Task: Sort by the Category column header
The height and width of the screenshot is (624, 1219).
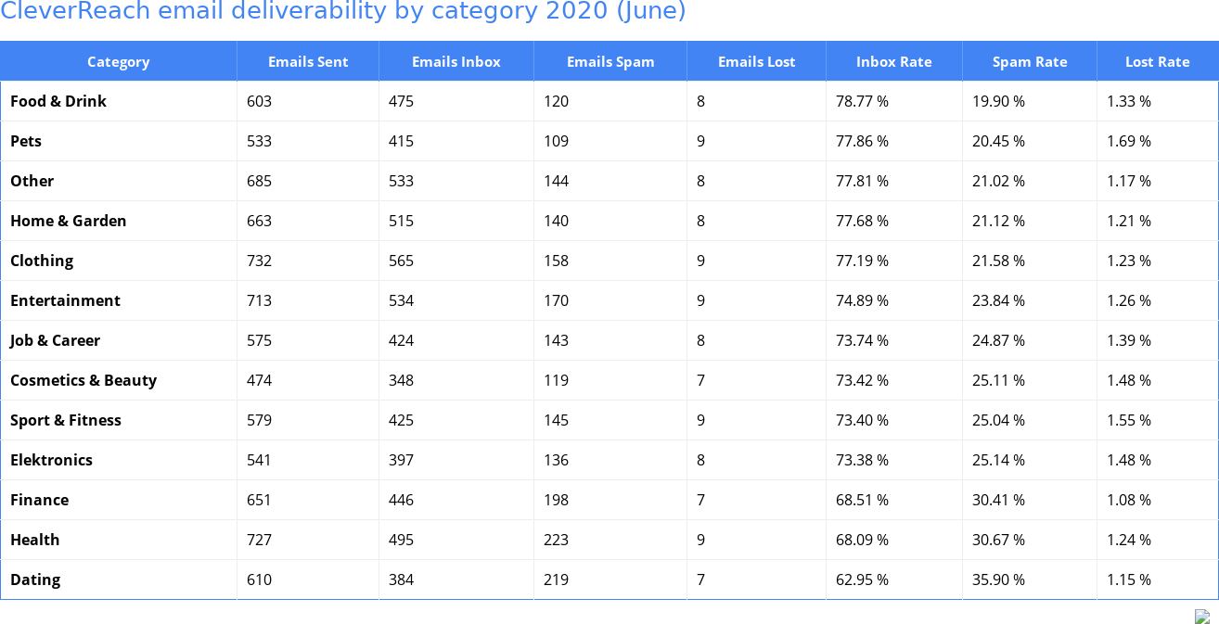Action: pos(118,62)
